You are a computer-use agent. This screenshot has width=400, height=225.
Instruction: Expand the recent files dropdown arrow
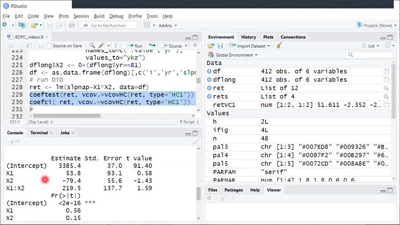click(41, 25)
